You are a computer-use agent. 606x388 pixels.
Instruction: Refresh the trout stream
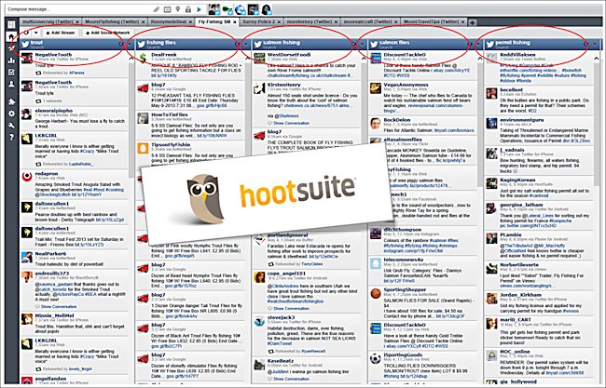(x=121, y=45)
